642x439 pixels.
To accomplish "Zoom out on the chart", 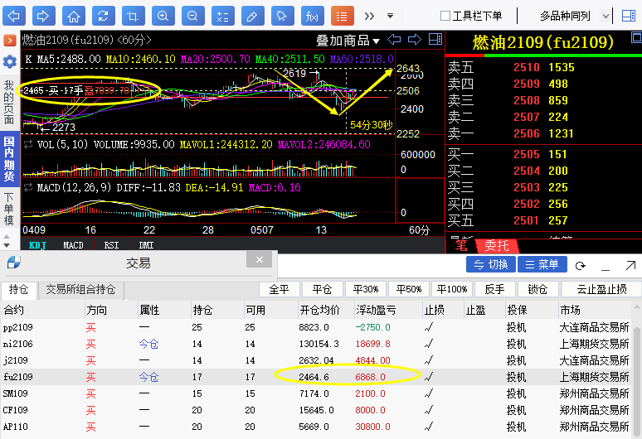I will point(192,17).
